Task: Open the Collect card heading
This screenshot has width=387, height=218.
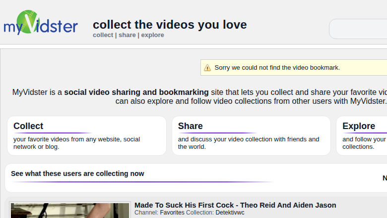Action: click(28, 126)
